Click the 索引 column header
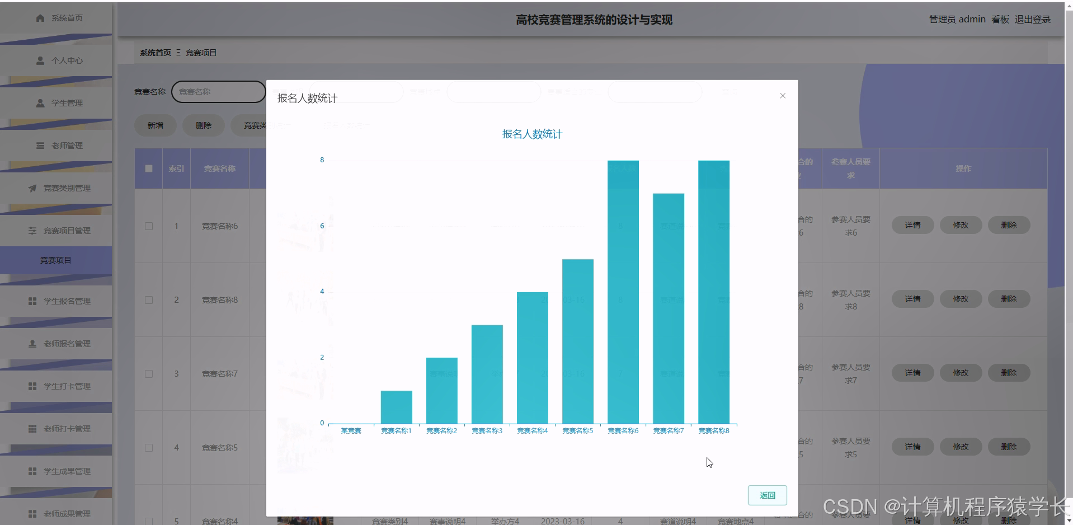 (176, 168)
